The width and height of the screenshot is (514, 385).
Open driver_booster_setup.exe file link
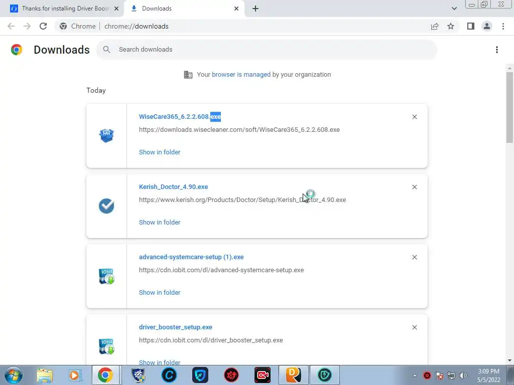pos(175,327)
